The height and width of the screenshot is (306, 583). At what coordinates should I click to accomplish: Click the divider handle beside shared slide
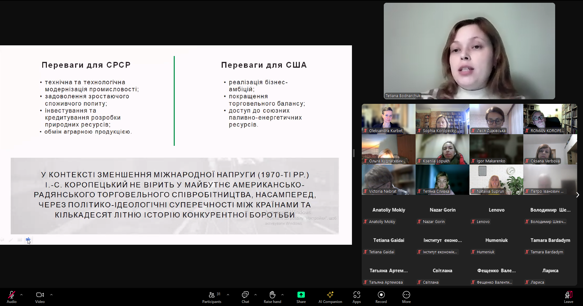coord(354,153)
